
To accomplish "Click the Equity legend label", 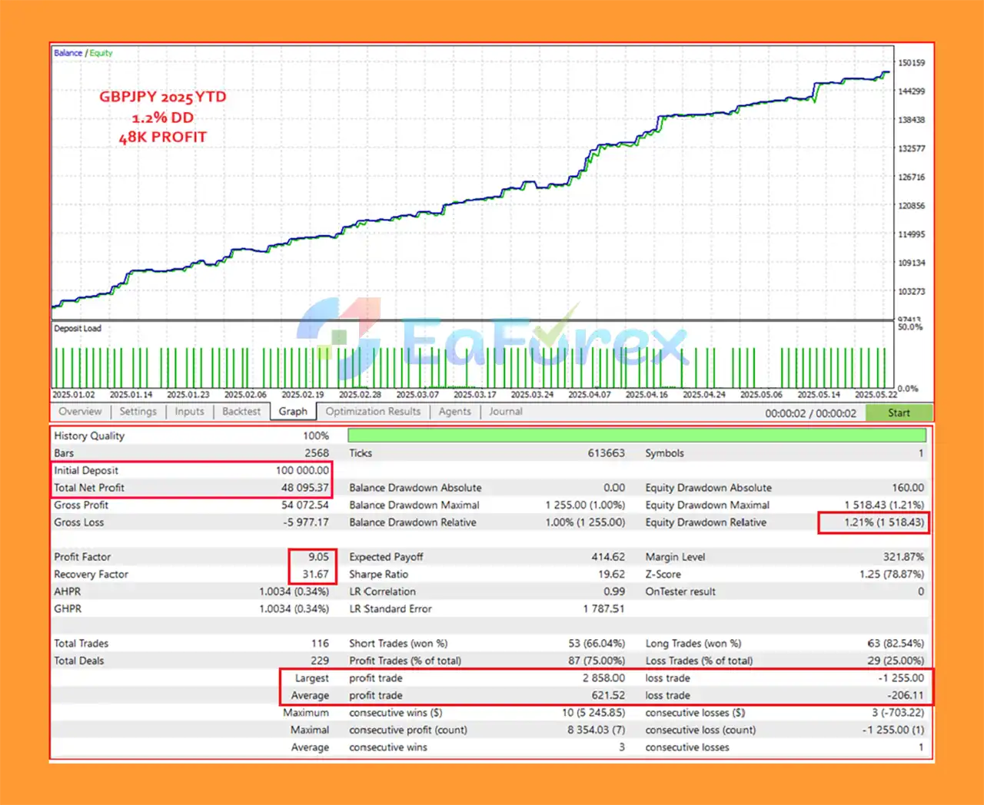I will (x=101, y=53).
